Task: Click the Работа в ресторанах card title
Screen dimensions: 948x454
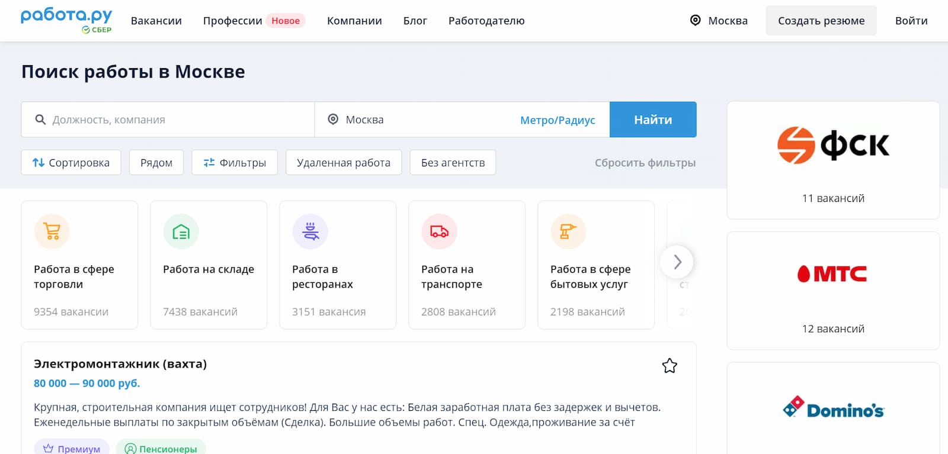Action: 322,276
